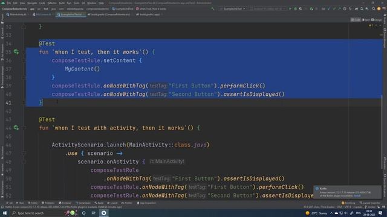Show hidden system tray icons chevron

331,213
